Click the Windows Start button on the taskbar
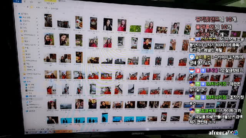Image resolution: width=246 pixels, height=138 pixels. click(27, 133)
